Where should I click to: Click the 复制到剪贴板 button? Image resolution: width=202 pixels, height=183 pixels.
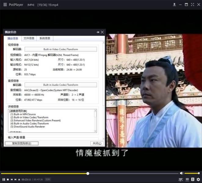pyautogui.click(x=22, y=143)
